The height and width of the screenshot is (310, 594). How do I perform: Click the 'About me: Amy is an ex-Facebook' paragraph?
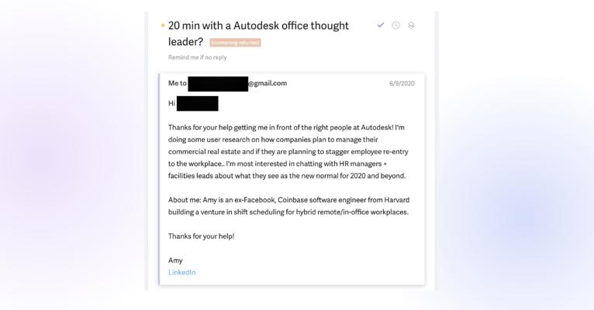tap(288, 205)
